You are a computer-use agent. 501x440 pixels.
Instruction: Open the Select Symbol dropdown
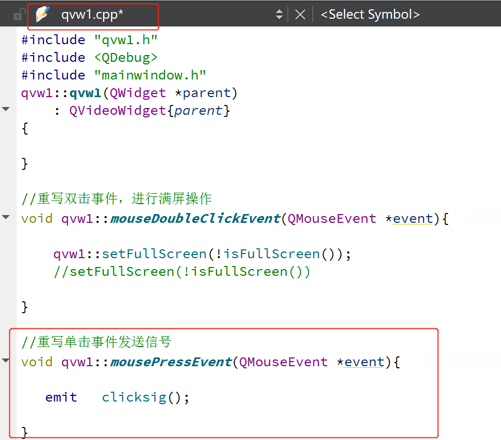click(x=370, y=15)
